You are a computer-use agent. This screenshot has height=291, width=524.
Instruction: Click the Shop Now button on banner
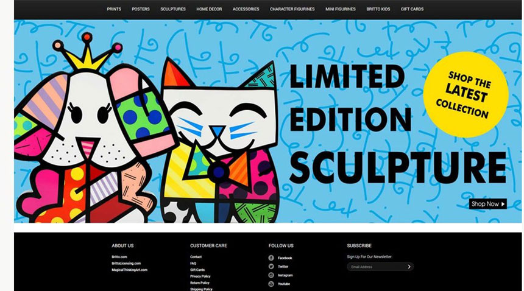(487, 204)
